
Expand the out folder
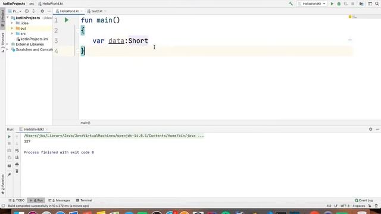(x=12, y=29)
